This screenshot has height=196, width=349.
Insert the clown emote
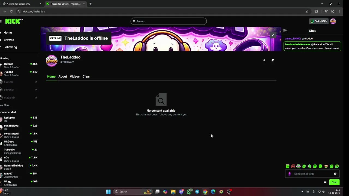pyautogui.click(x=299, y=166)
